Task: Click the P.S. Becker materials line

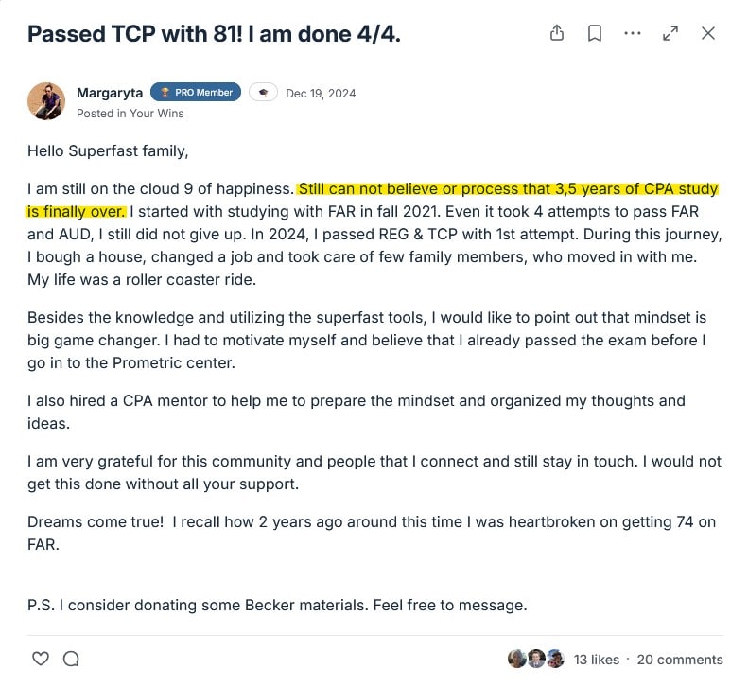Action: [277, 605]
